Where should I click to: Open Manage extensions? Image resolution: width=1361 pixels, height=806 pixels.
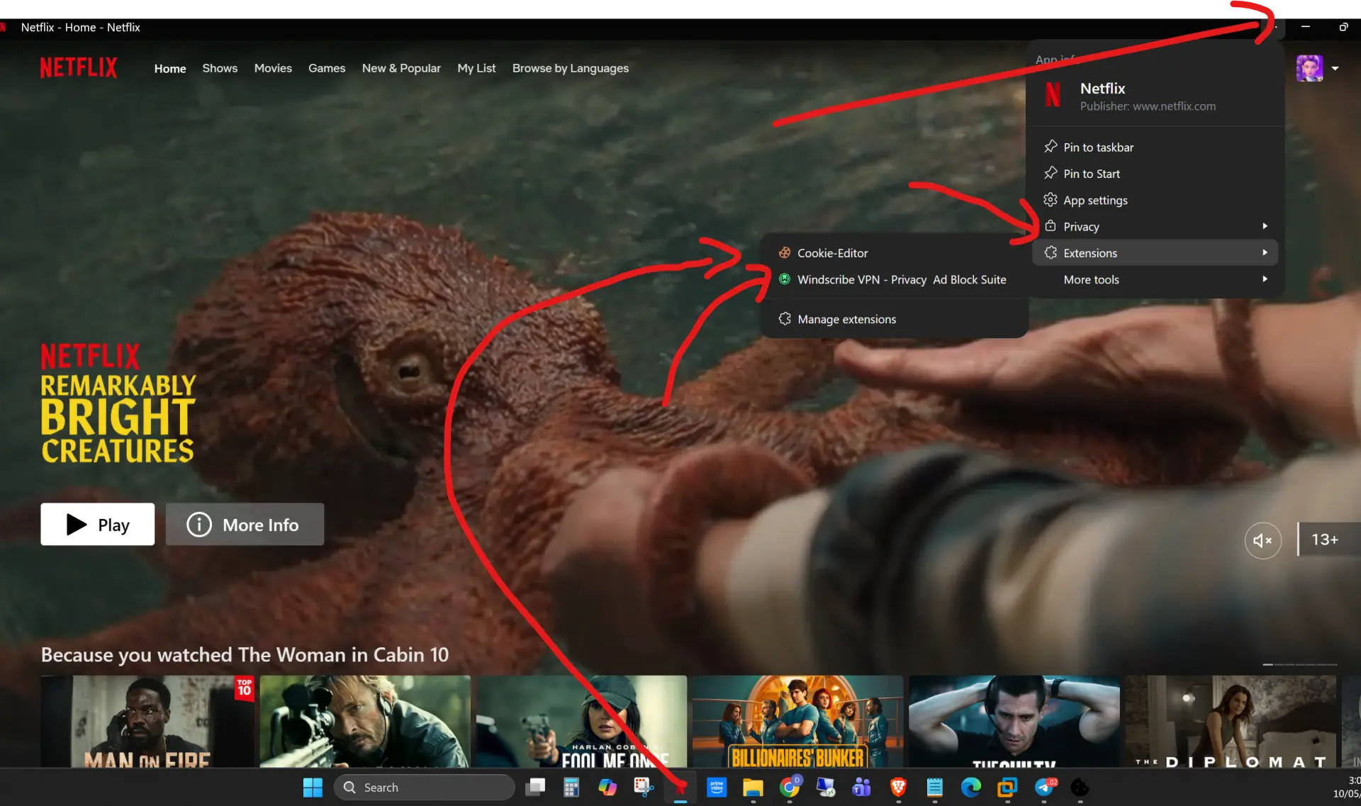click(x=895, y=319)
